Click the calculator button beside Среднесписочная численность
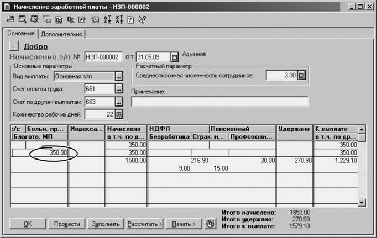 tap(301, 76)
